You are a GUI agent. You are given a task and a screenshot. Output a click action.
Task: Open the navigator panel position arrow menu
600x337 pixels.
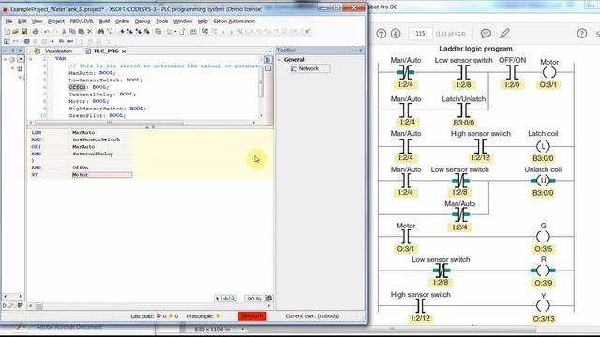[6, 51]
